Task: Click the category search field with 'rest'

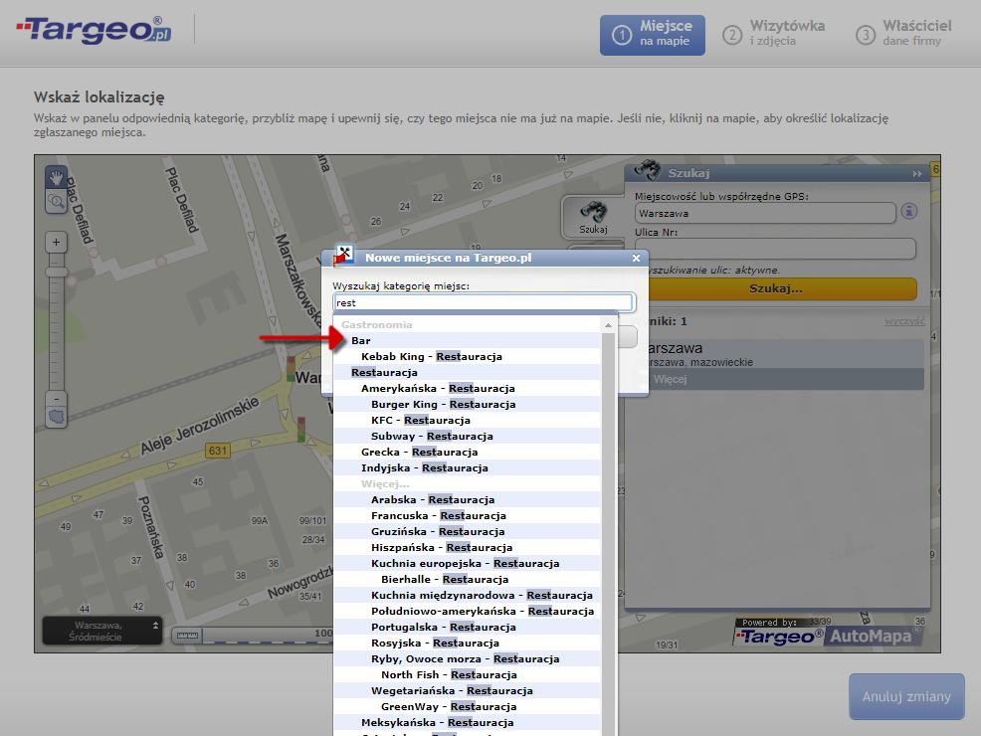Action: [485, 302]
